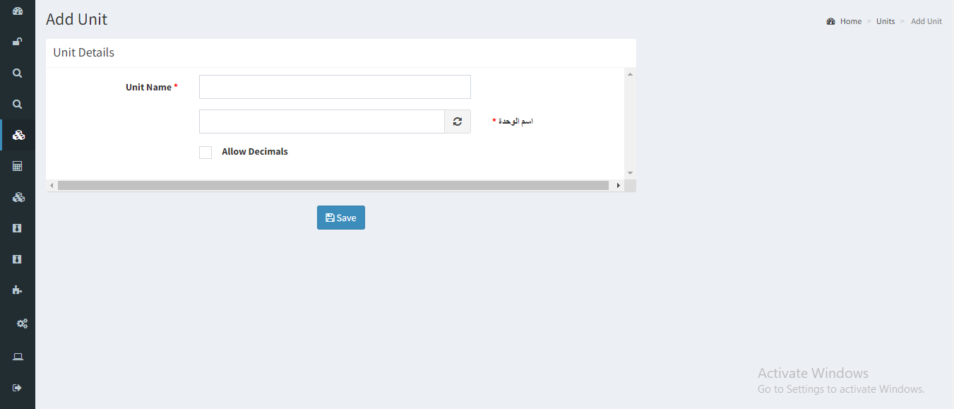
Task: Click the unlock padlock sidebar icon
Action: (x=18, y=42)
